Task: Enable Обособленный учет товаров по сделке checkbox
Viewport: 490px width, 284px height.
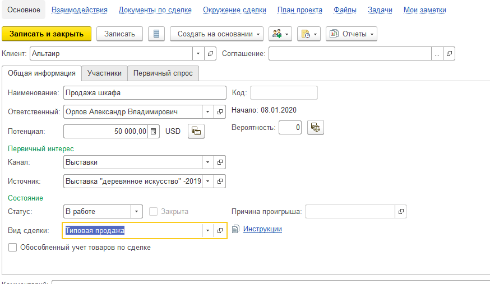Action: (x=13, y=247)
